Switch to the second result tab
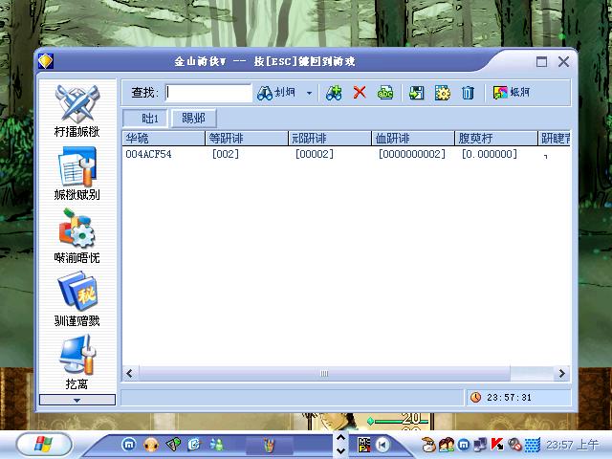This screenshot has height=459, width=612. [193, 119]
